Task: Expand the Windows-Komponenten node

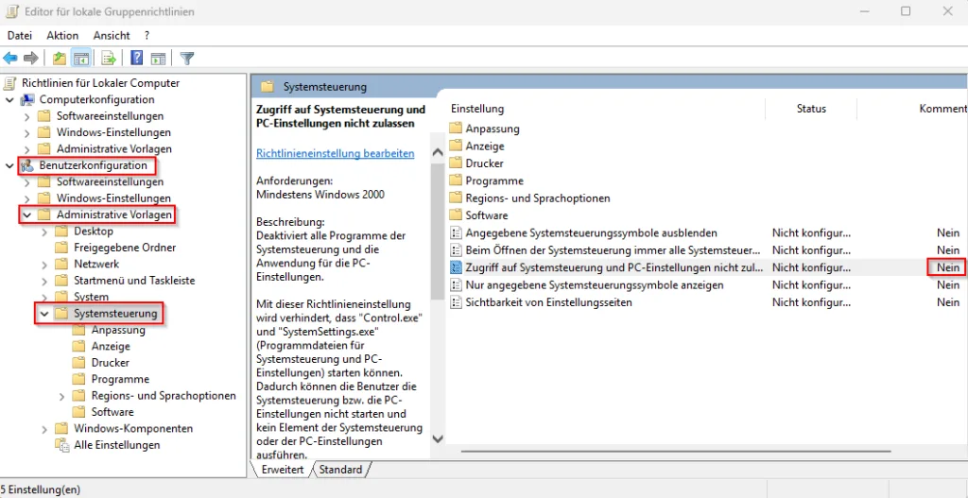Action: point(44,429)
